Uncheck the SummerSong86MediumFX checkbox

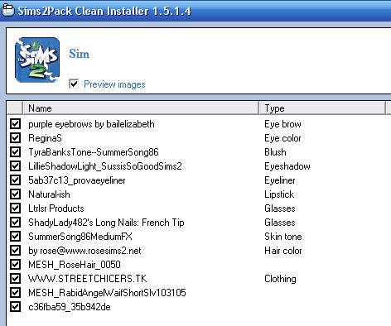15,237
